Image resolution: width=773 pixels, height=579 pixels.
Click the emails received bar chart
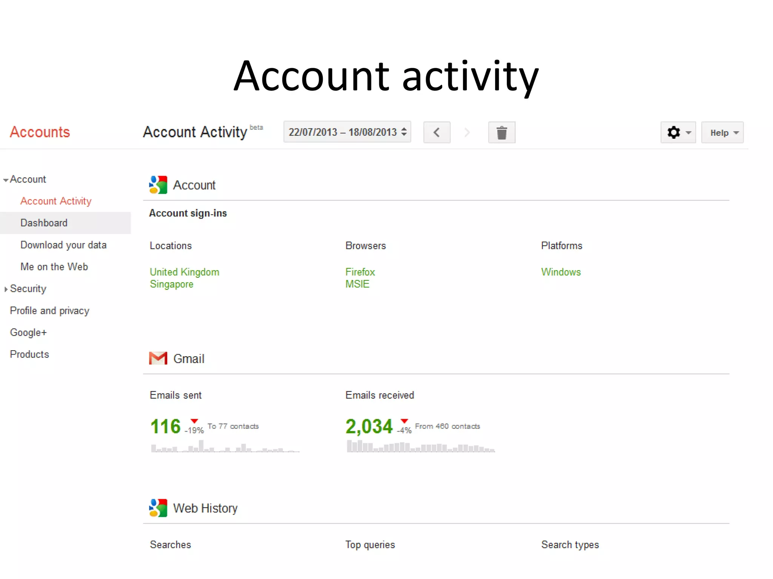click(421, 446)
